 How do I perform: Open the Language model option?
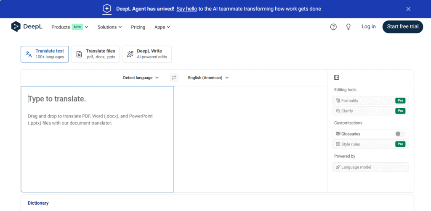pyautogui.click(x=370, y=167)
